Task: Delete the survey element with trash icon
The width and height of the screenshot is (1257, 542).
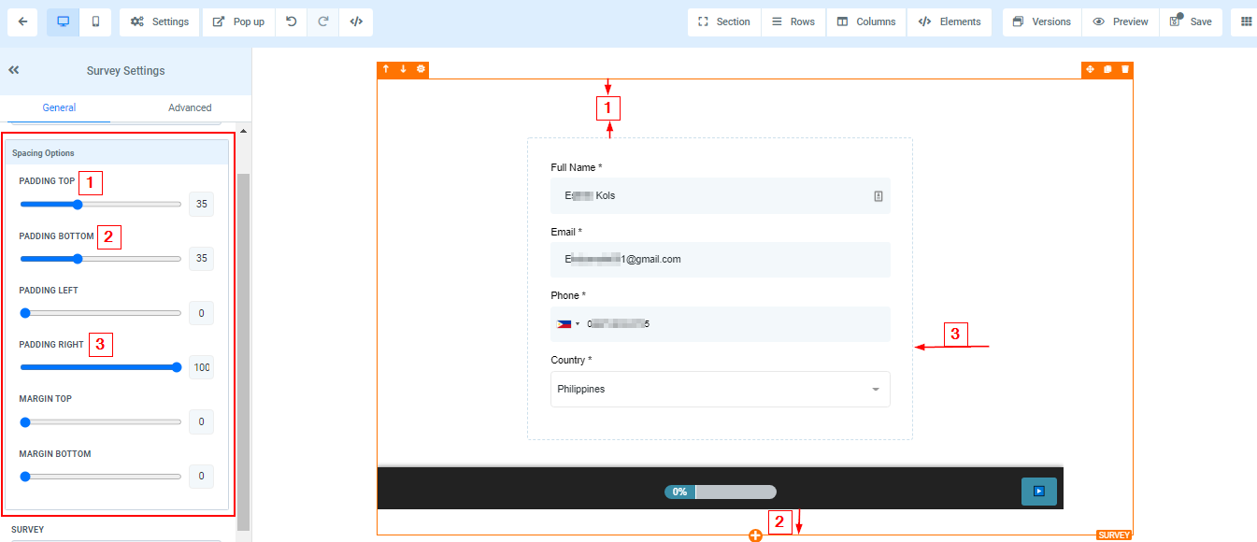Action: click(x=1125, y=69)
